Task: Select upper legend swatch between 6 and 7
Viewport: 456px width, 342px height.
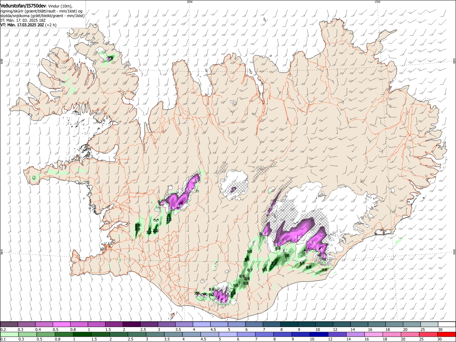Action: tap(254, 325)
